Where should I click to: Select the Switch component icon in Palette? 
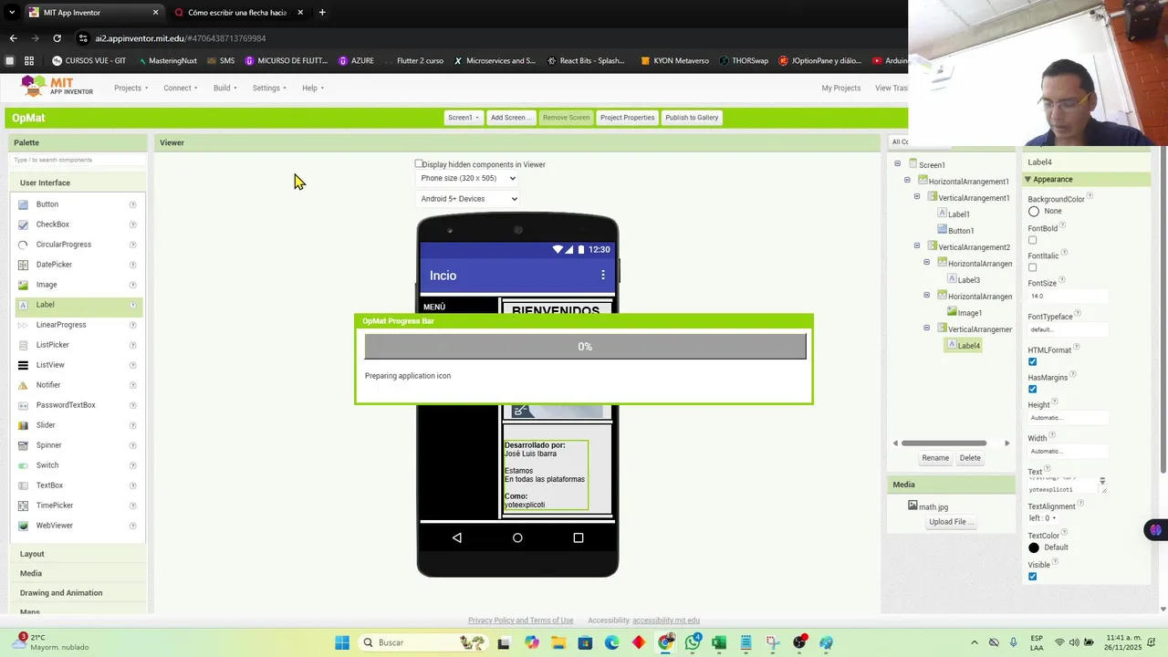24,465
